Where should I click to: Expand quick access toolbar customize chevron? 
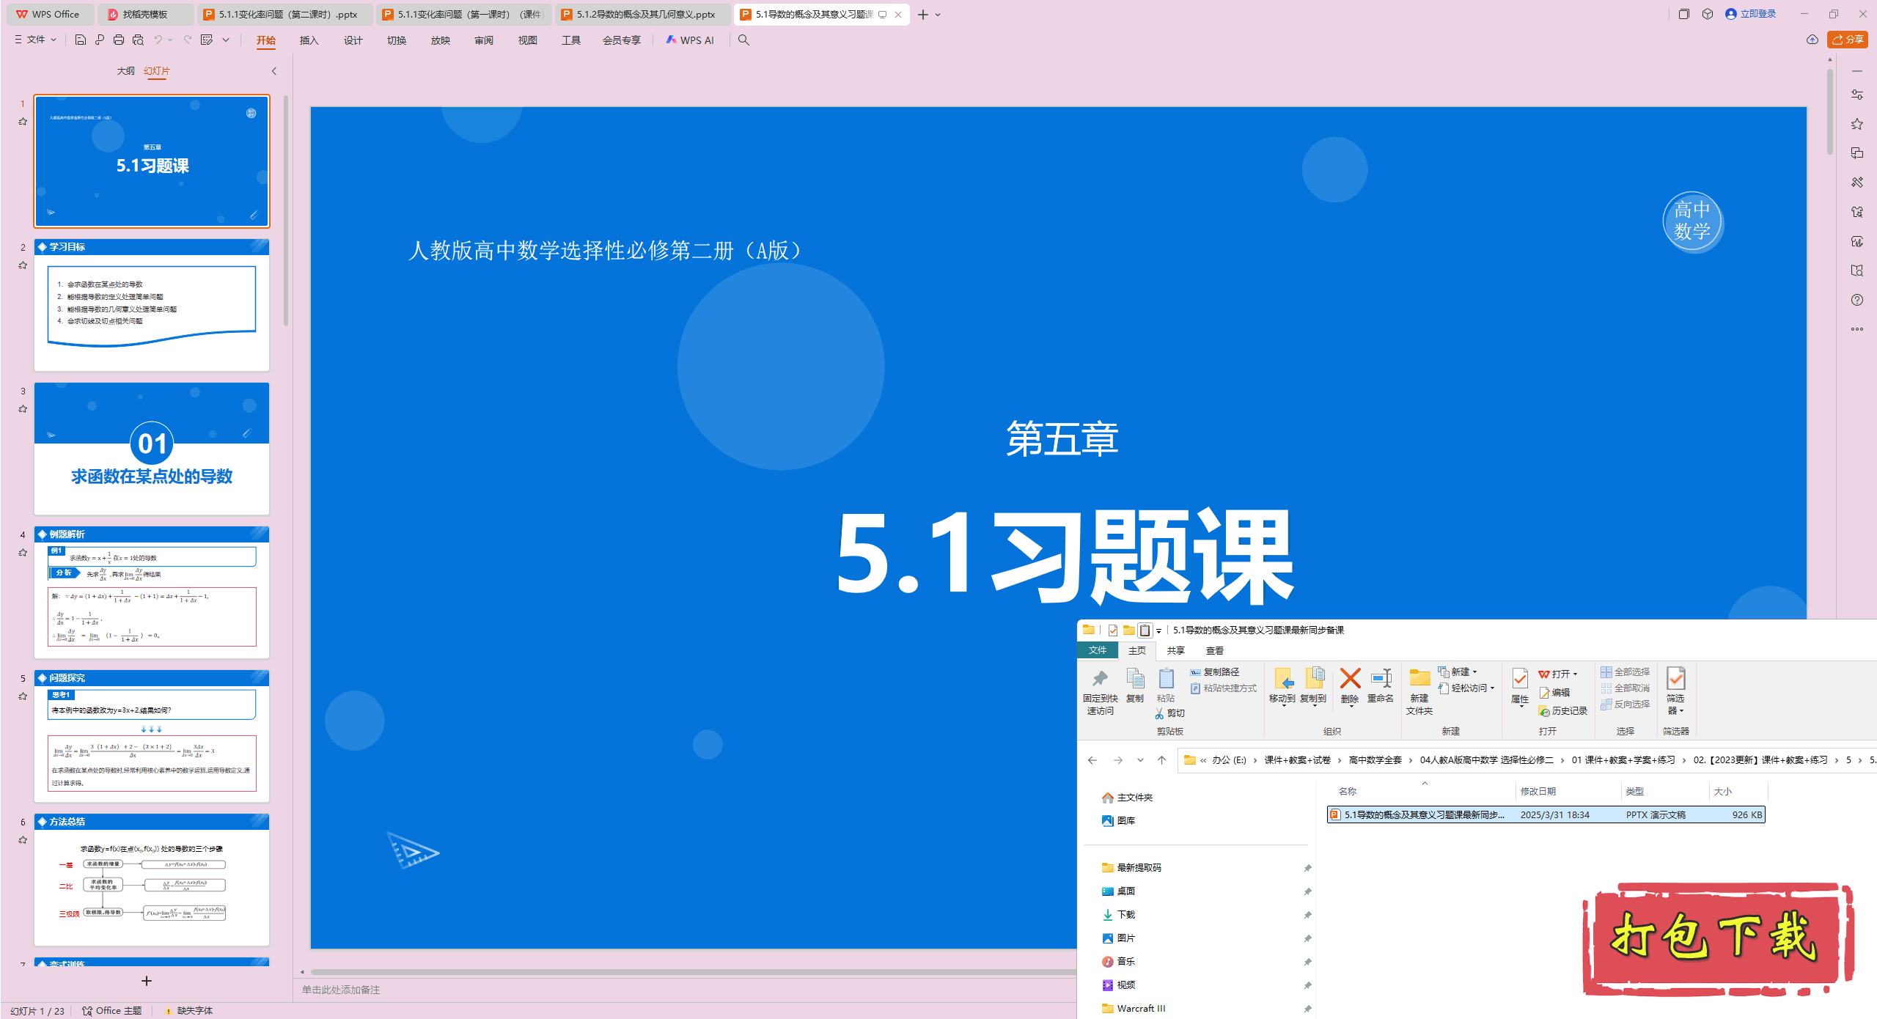click(x=226, y=40)
